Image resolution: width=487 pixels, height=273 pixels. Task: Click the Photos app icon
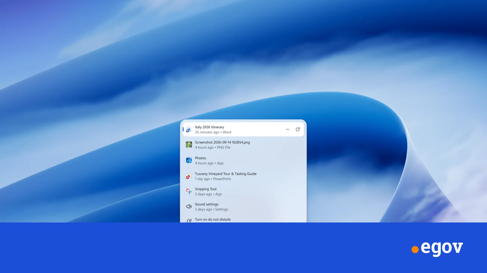189,160
